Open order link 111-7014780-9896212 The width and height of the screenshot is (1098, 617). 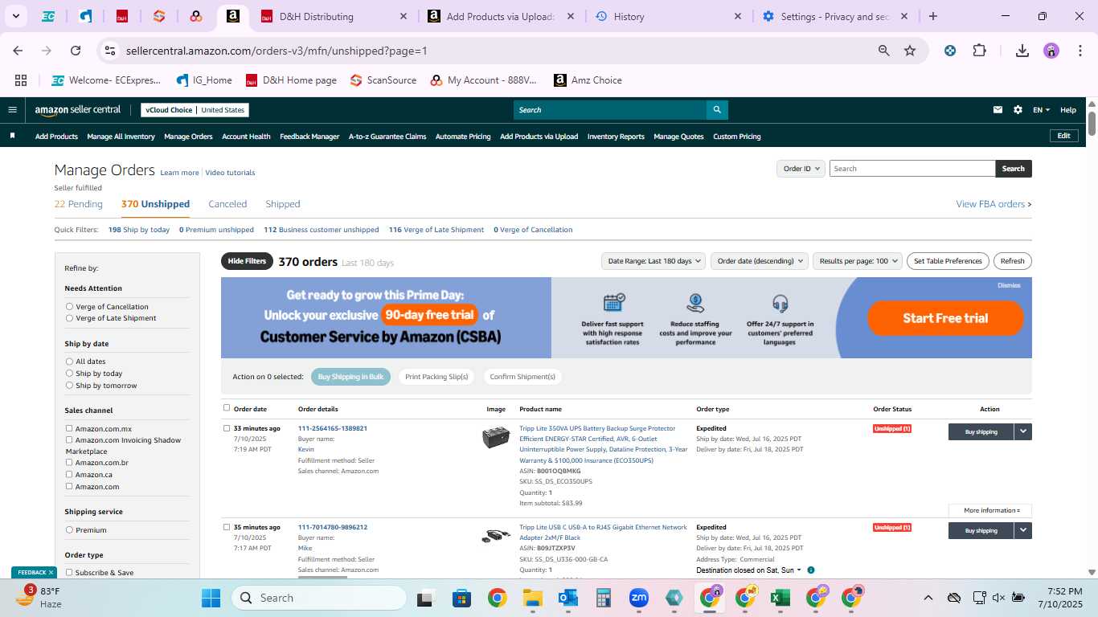click(333, 527)
